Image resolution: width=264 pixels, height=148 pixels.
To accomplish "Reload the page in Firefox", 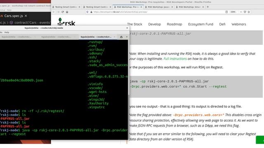I will [x=63, y=12].
